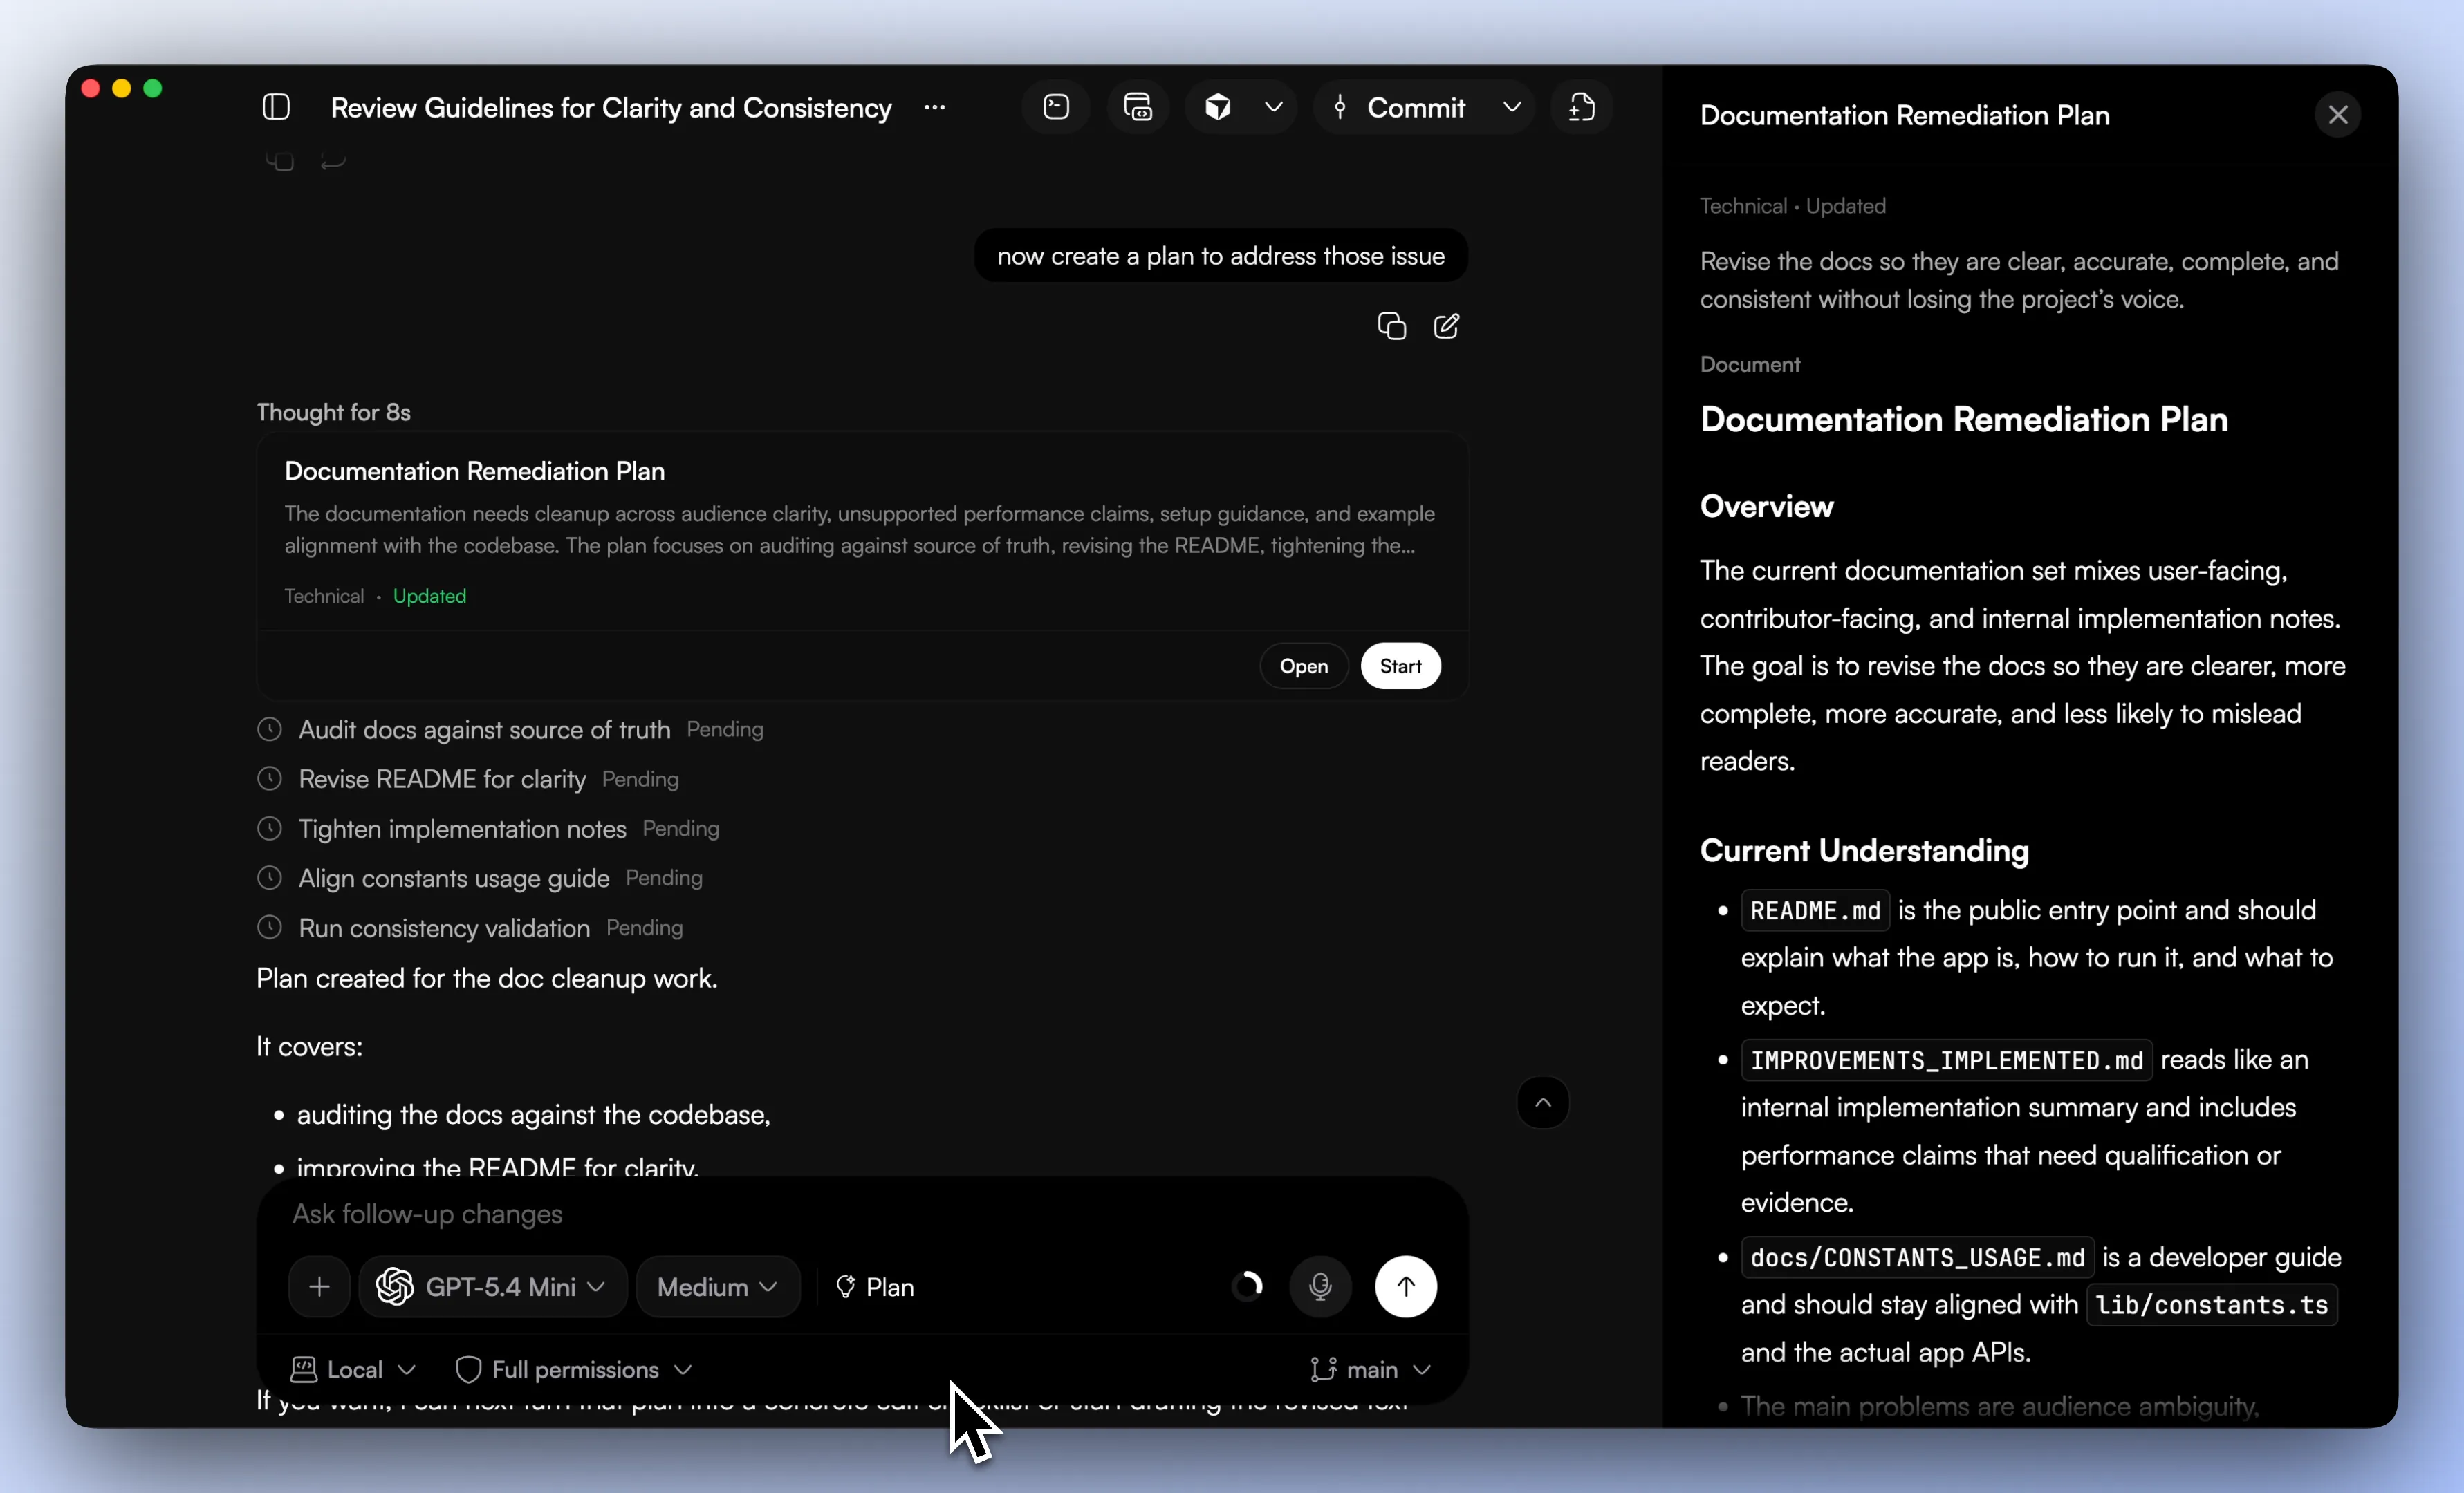Click 'Plan created for the doc cleanup work.' text
Viewport: 2464px width, 1493px height.
click(x=487, y=977)
